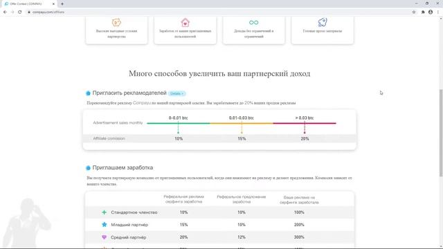The height and width of the screenshot is (249, 443).
Task: Click the Много способов увеличить heading
Action: (x=219, y=74)
